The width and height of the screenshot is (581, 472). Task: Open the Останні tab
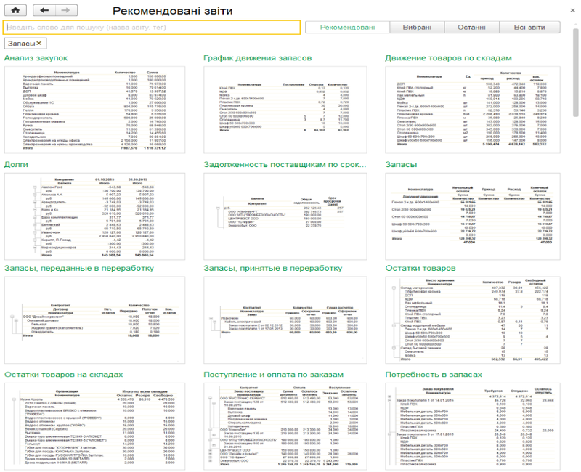point(471,28)
